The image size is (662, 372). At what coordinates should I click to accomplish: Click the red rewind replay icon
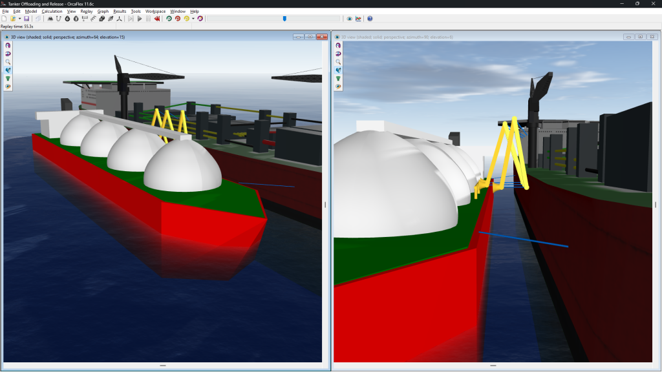157,19
